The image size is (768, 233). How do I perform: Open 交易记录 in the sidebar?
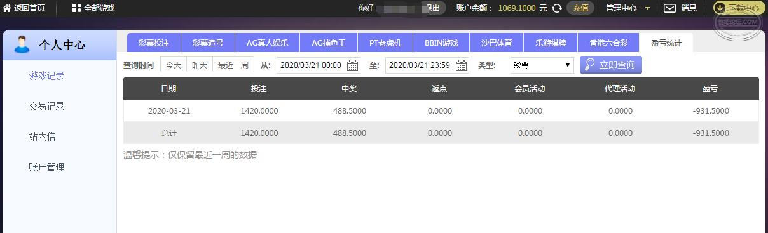(x=47, y=106)
